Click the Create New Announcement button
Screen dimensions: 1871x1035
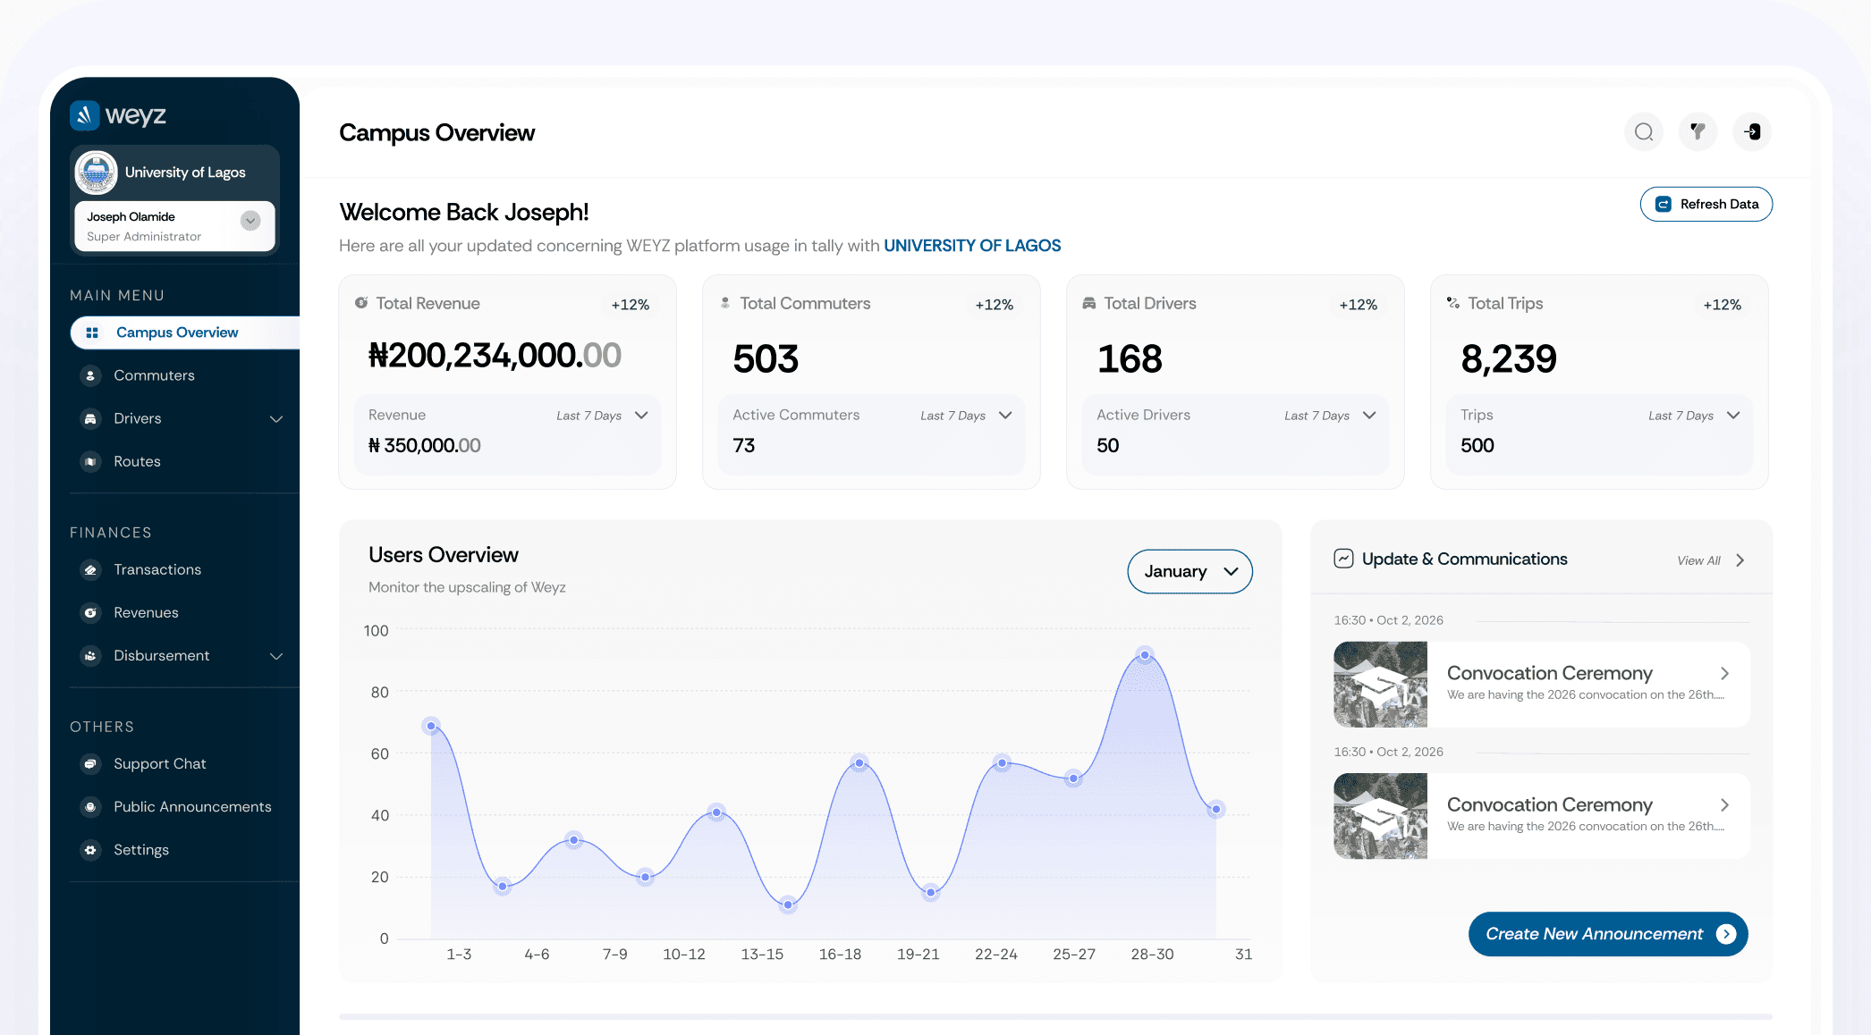pyautogui.click(x=1608, y=934)
